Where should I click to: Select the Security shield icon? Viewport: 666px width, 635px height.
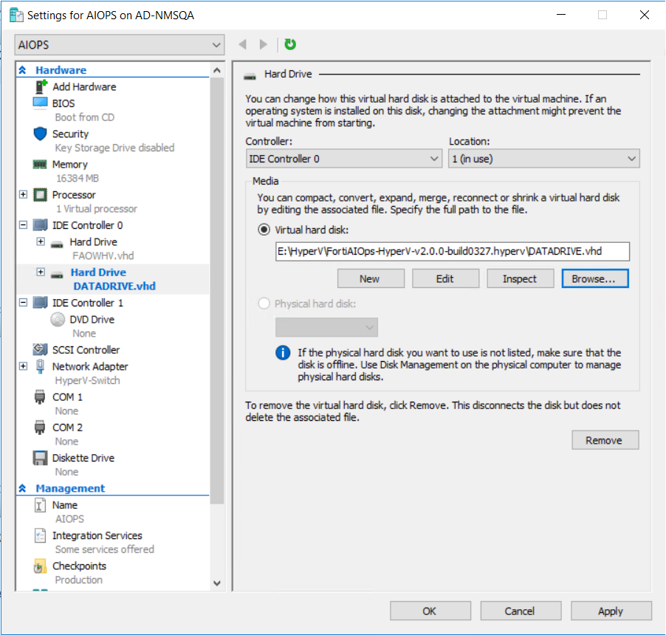point(41,134)
